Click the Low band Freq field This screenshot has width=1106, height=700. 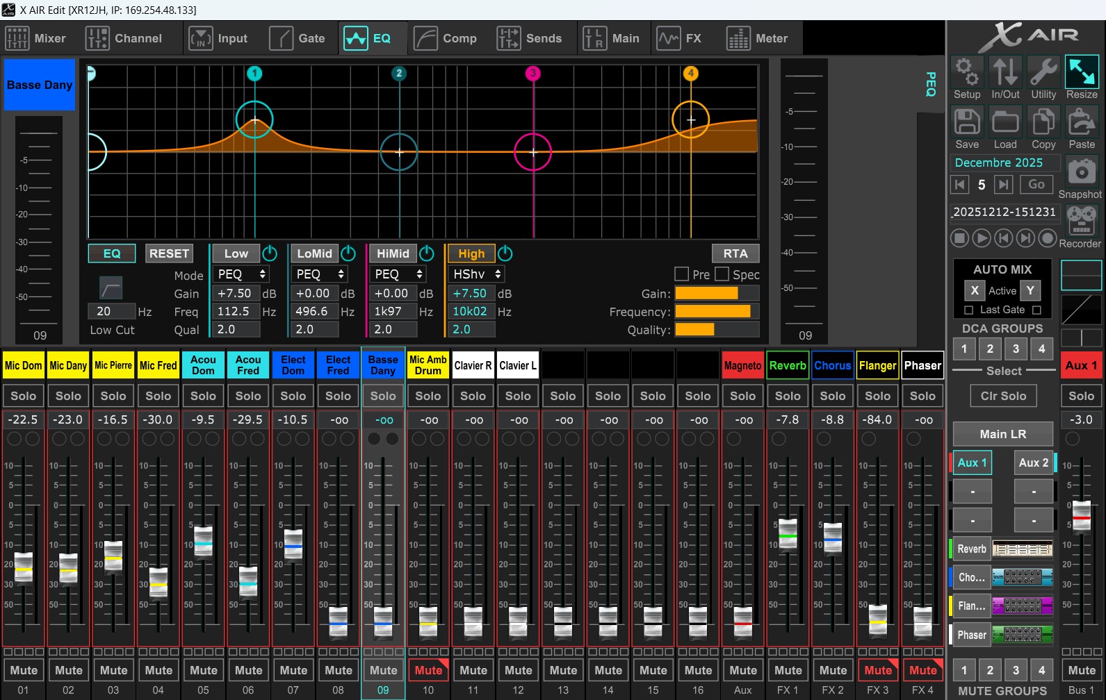tap(235, 312)
